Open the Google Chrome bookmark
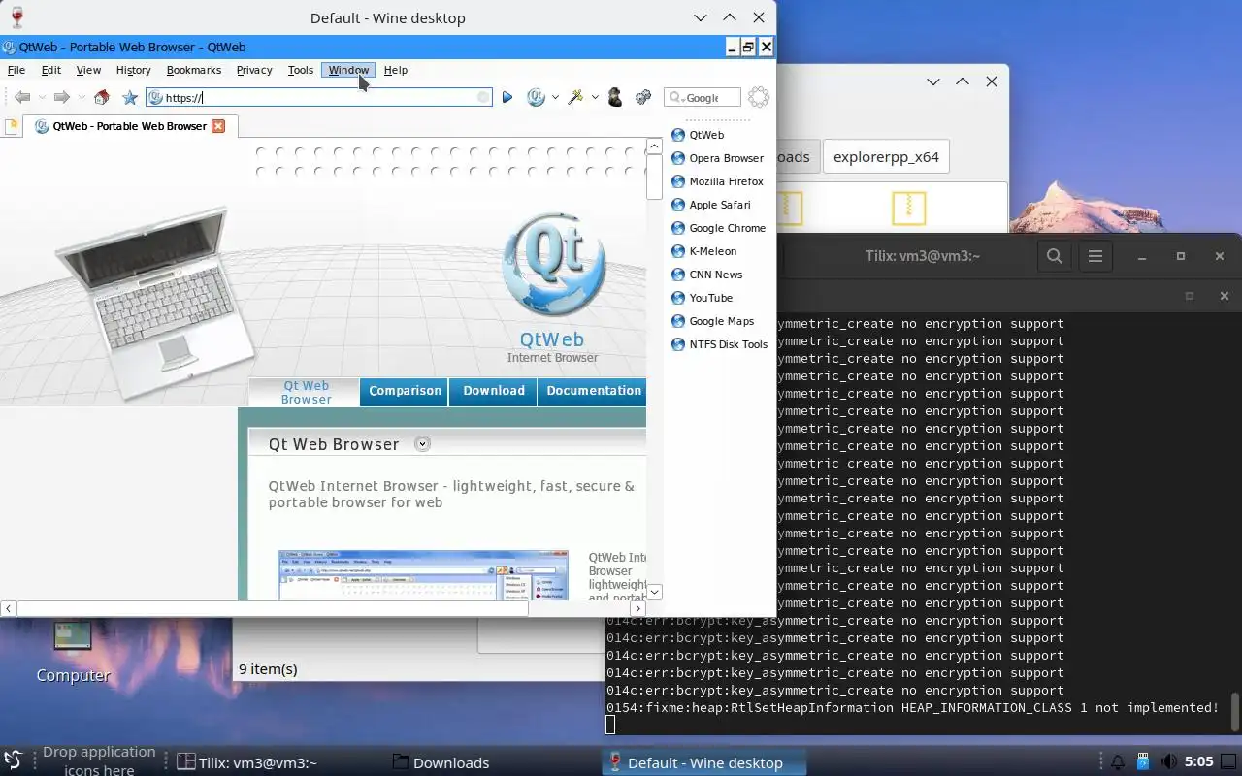This screenshot has width=1242, height=776. [x=719, y=228]
